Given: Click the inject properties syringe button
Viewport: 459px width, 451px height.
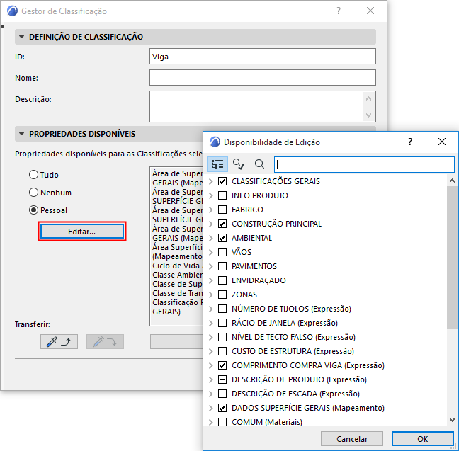Looking at the screenshot, I should tap(105, 341).
